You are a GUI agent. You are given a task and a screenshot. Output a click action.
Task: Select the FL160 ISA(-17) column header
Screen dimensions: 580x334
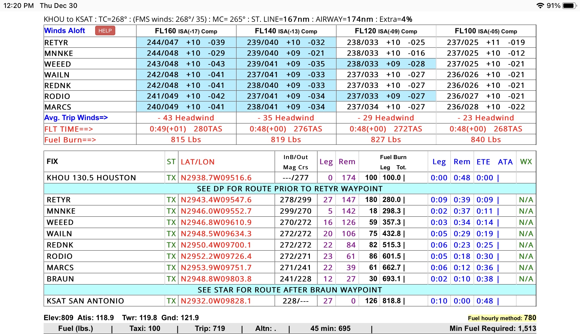[x=186, y=31]
